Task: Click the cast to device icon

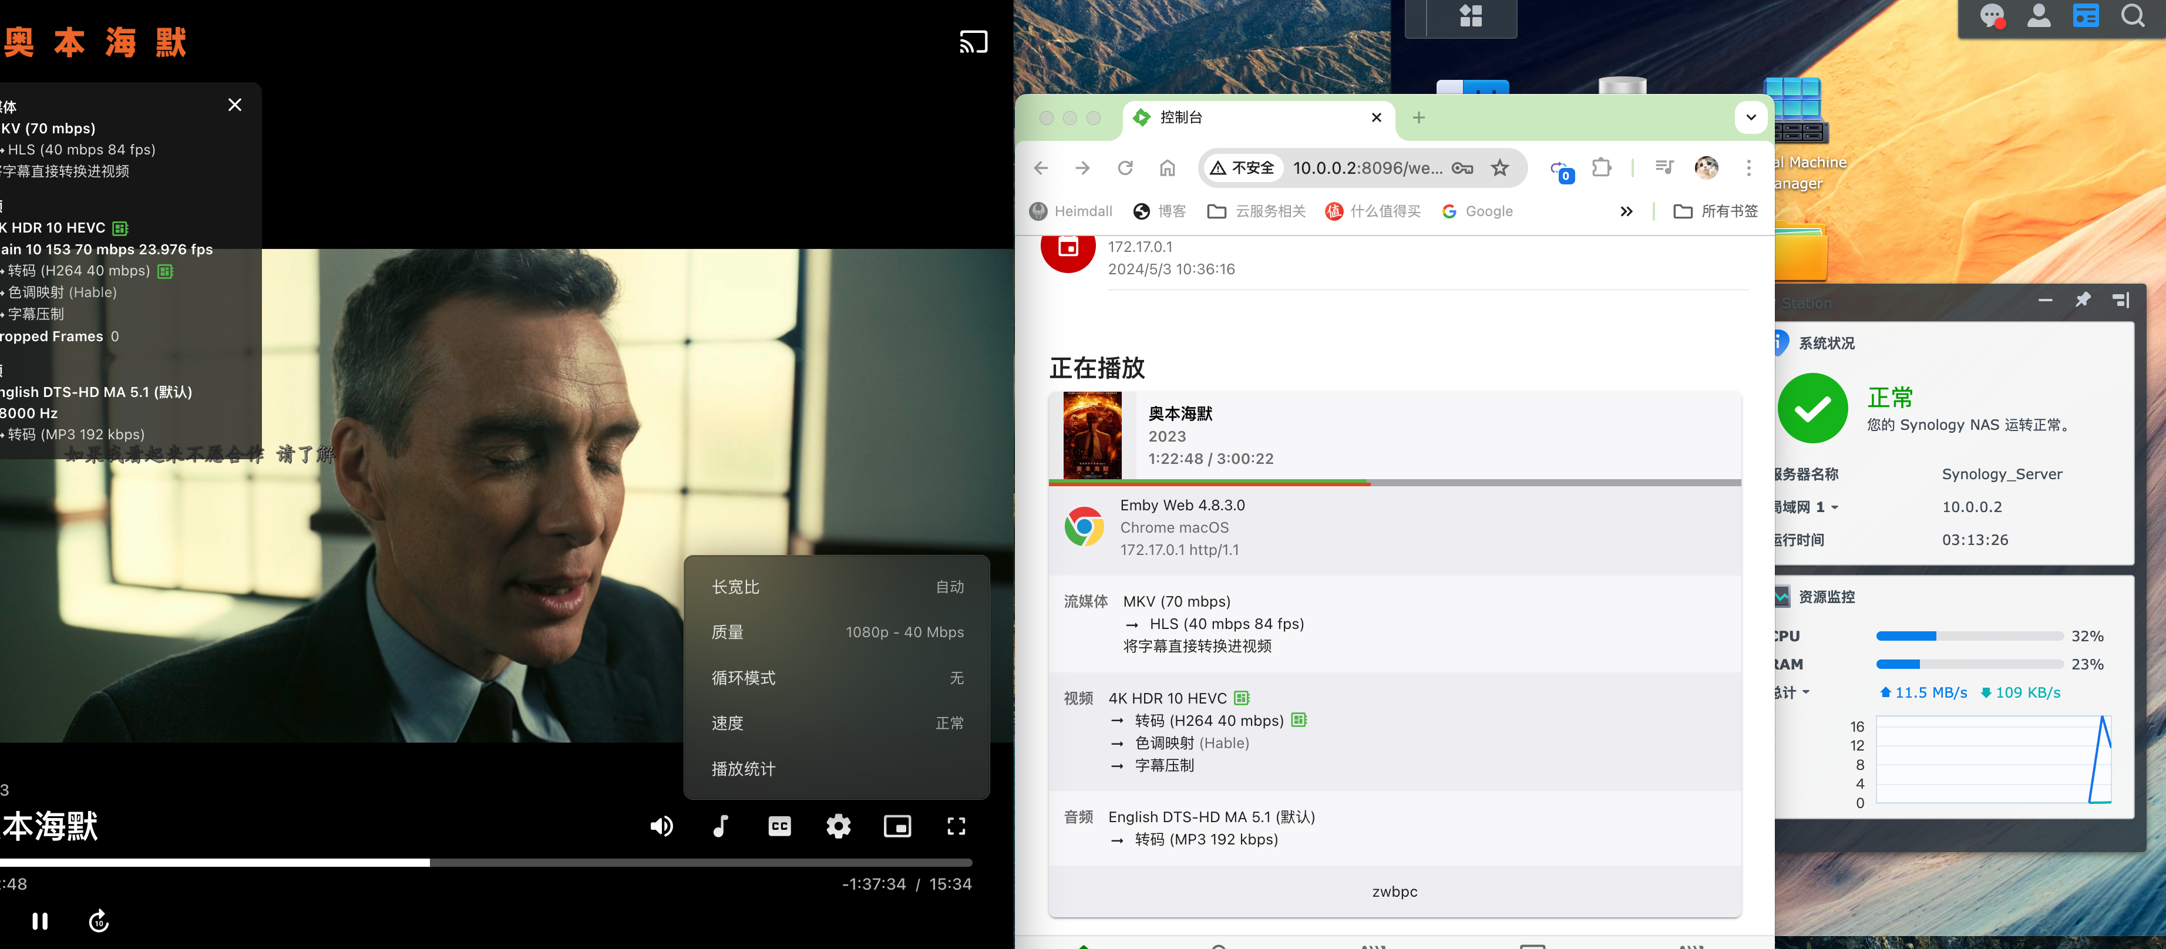Action: click(973, 41)
